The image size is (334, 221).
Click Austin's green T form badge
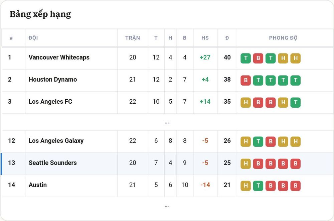[258, 186]
